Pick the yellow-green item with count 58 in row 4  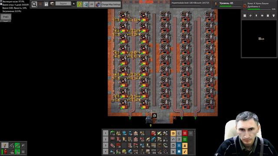(124, 152)
